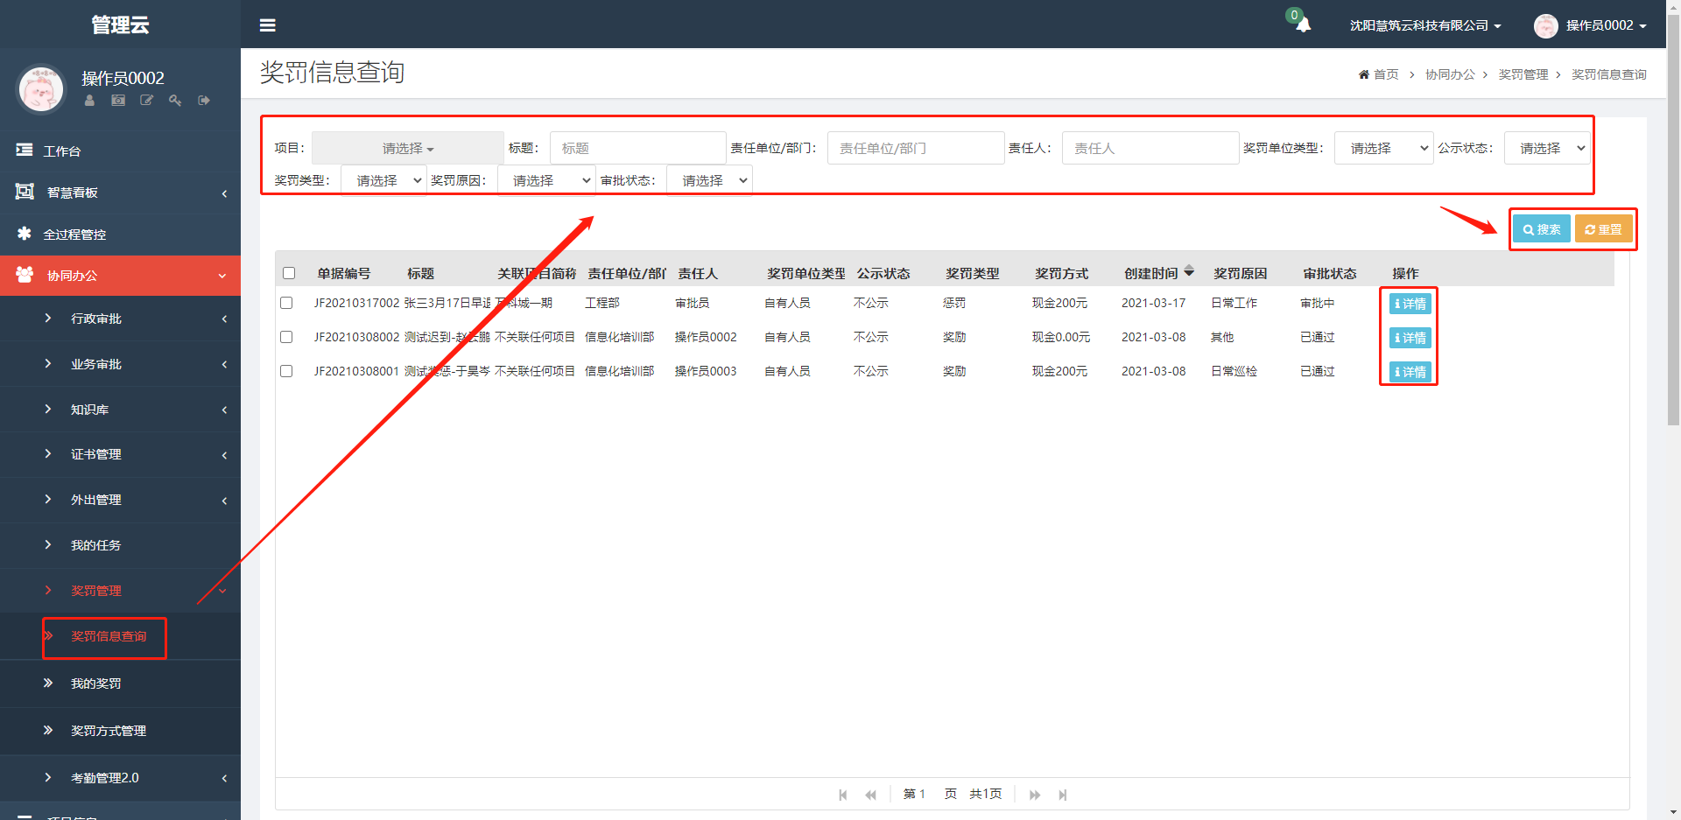
Task: Expand the 业务审批 submenu
Action: click(120, 364)
